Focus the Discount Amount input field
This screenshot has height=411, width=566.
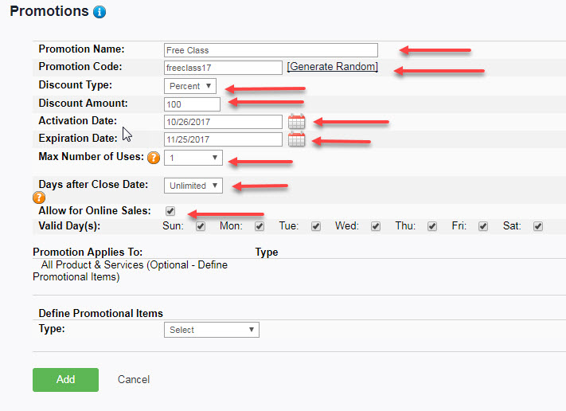tap(192, 104)
